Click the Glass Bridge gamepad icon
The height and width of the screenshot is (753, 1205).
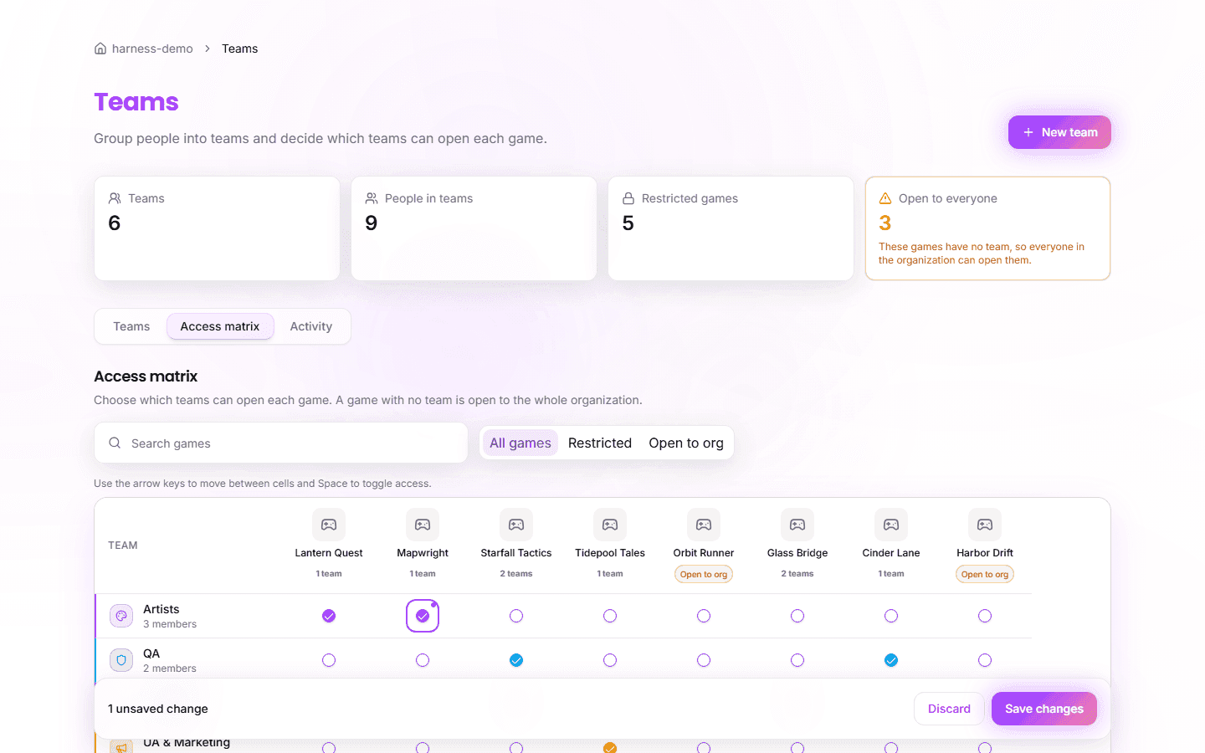[797, 525]
